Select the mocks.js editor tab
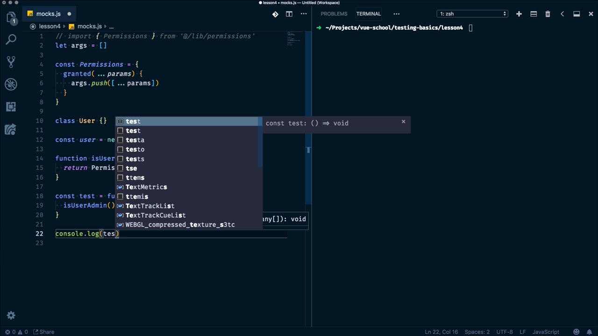The width and height of the screenshot is (598, 336). (x=50, y=14)
